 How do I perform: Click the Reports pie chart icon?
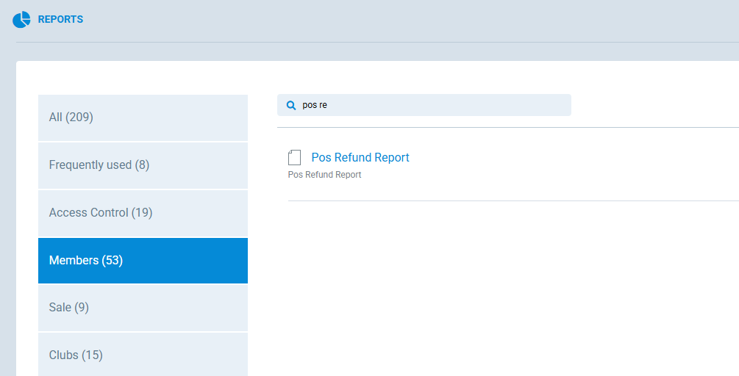pyautogui.click(x=21, y=20)
